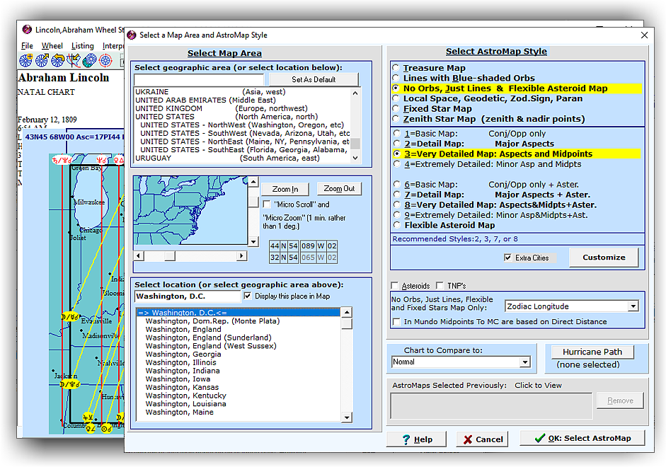Click the wheel with yellow back-arrow icon

(x=58, y=61)
